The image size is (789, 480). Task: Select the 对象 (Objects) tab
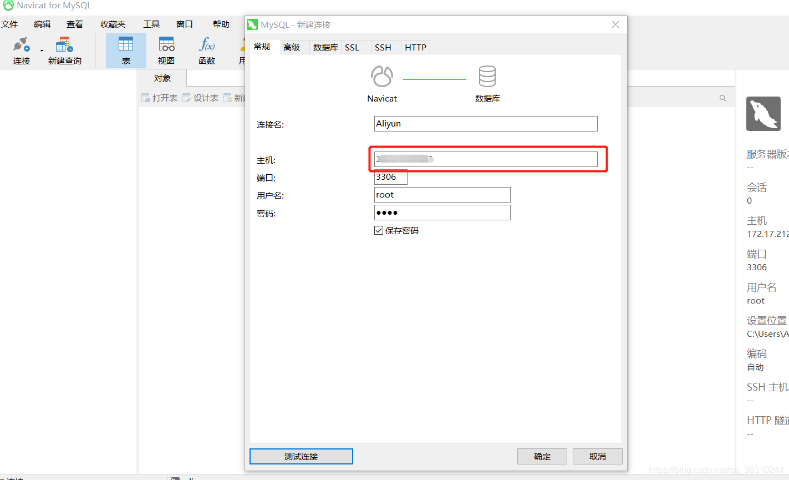(x=162, y=78)
